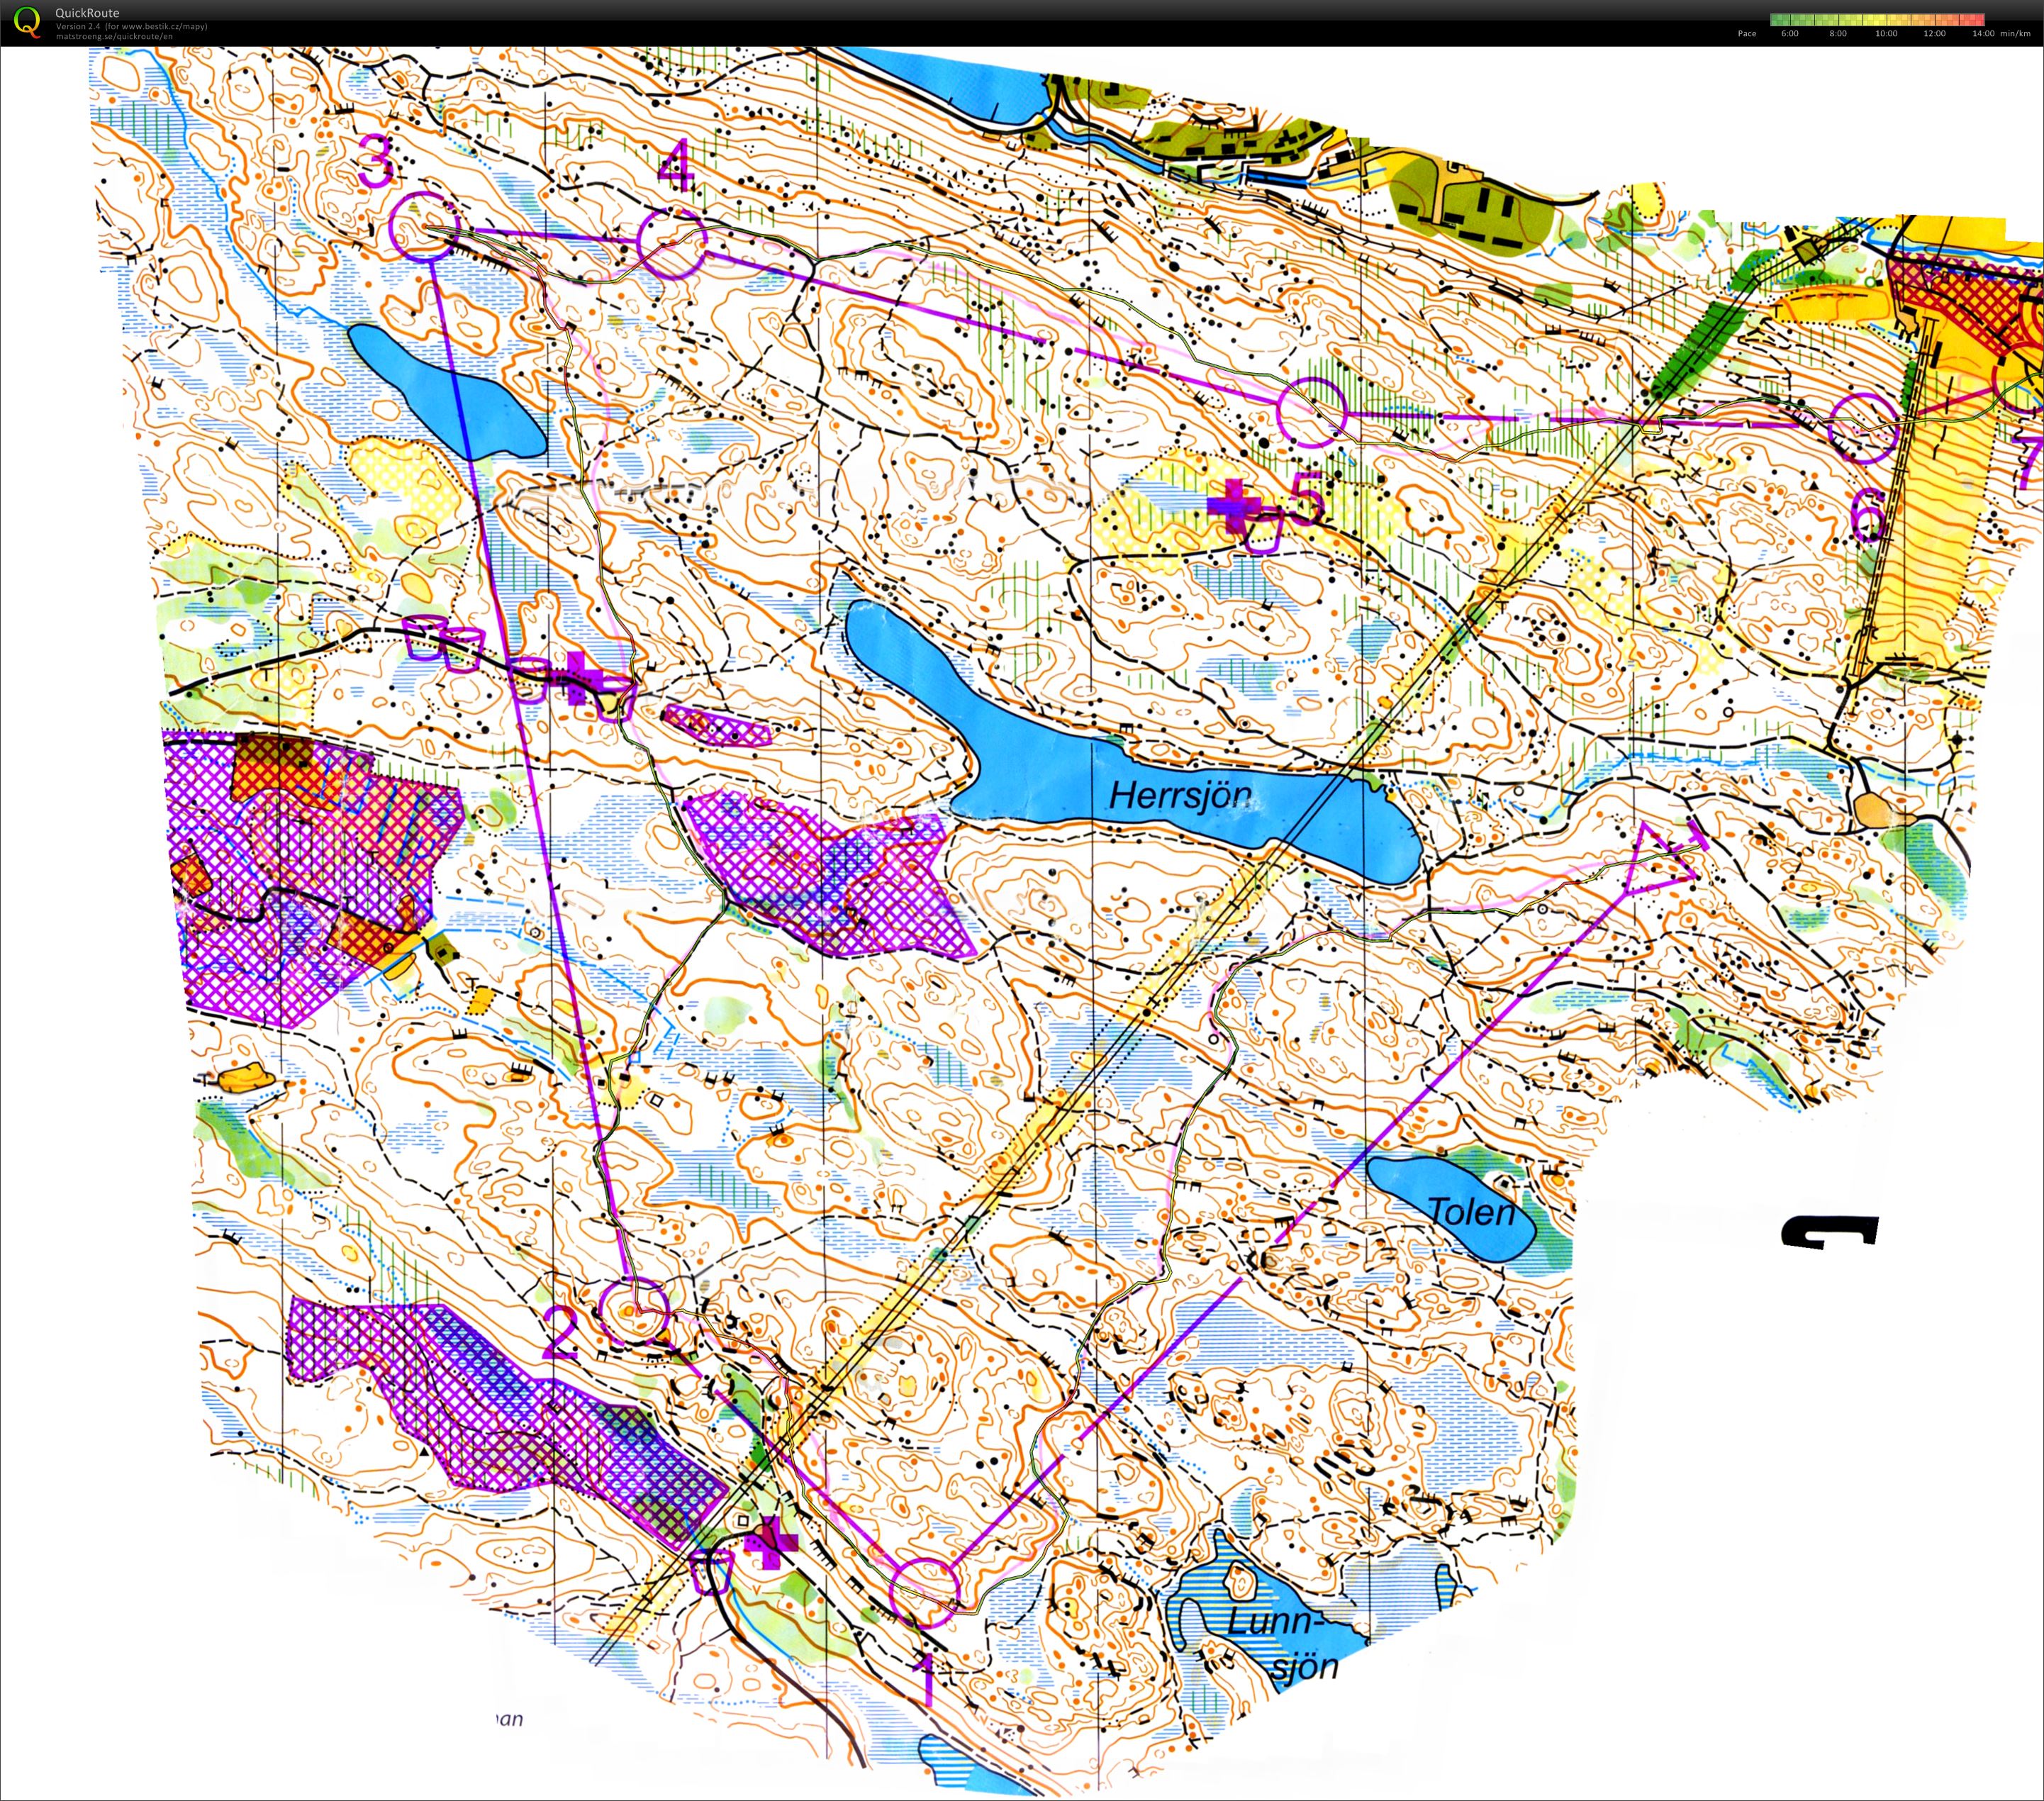The image size is (2044, 1801).
Task: Click the control number 2 label
Action: coord(559,1332)
